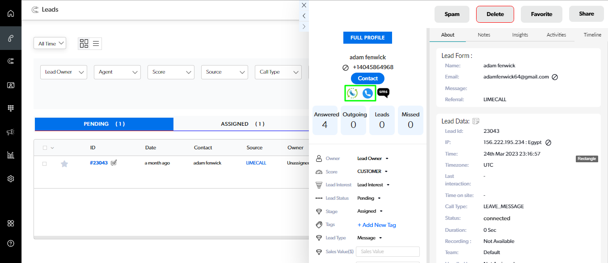Block the email adamfenwick64@gmail.com icon

[x=555, y=77]
